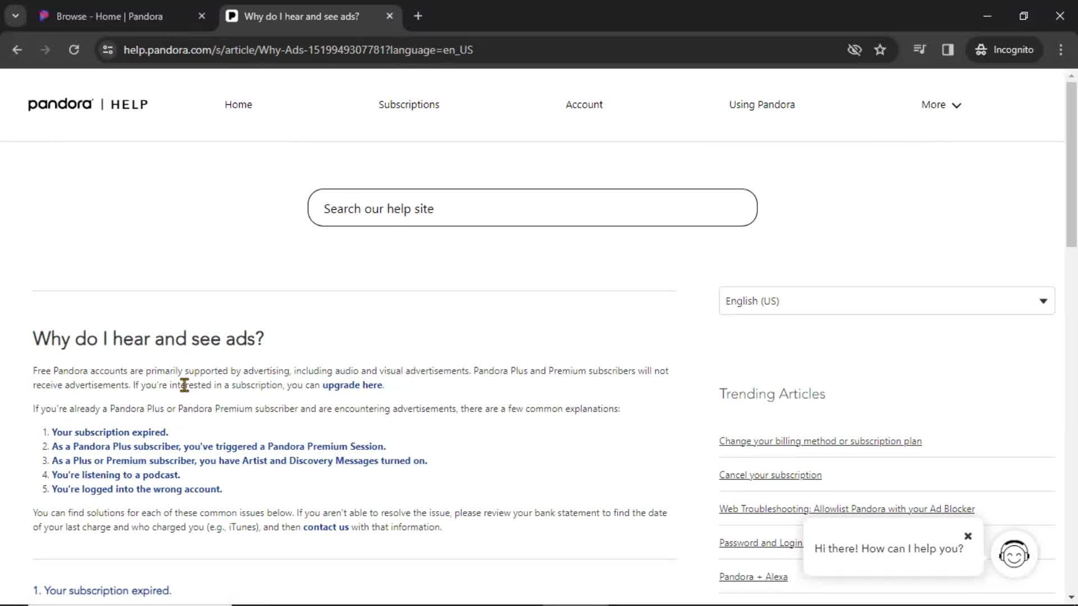Restore down the browser window

[x=1024, y=16]
